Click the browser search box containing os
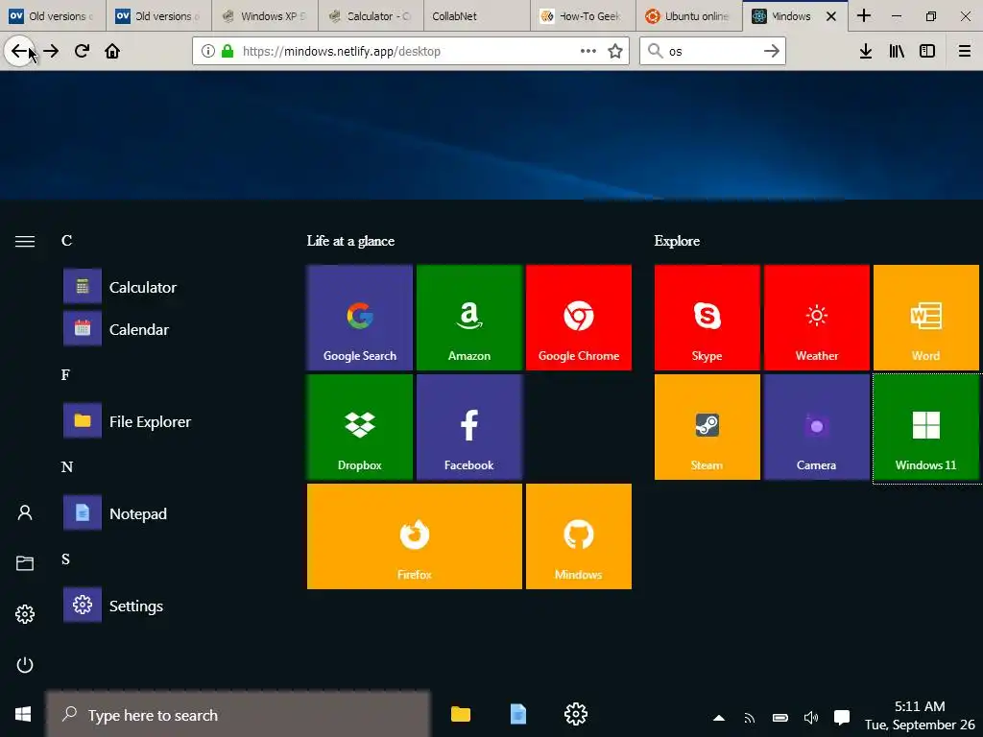983x737 pixels. (711, 51)
